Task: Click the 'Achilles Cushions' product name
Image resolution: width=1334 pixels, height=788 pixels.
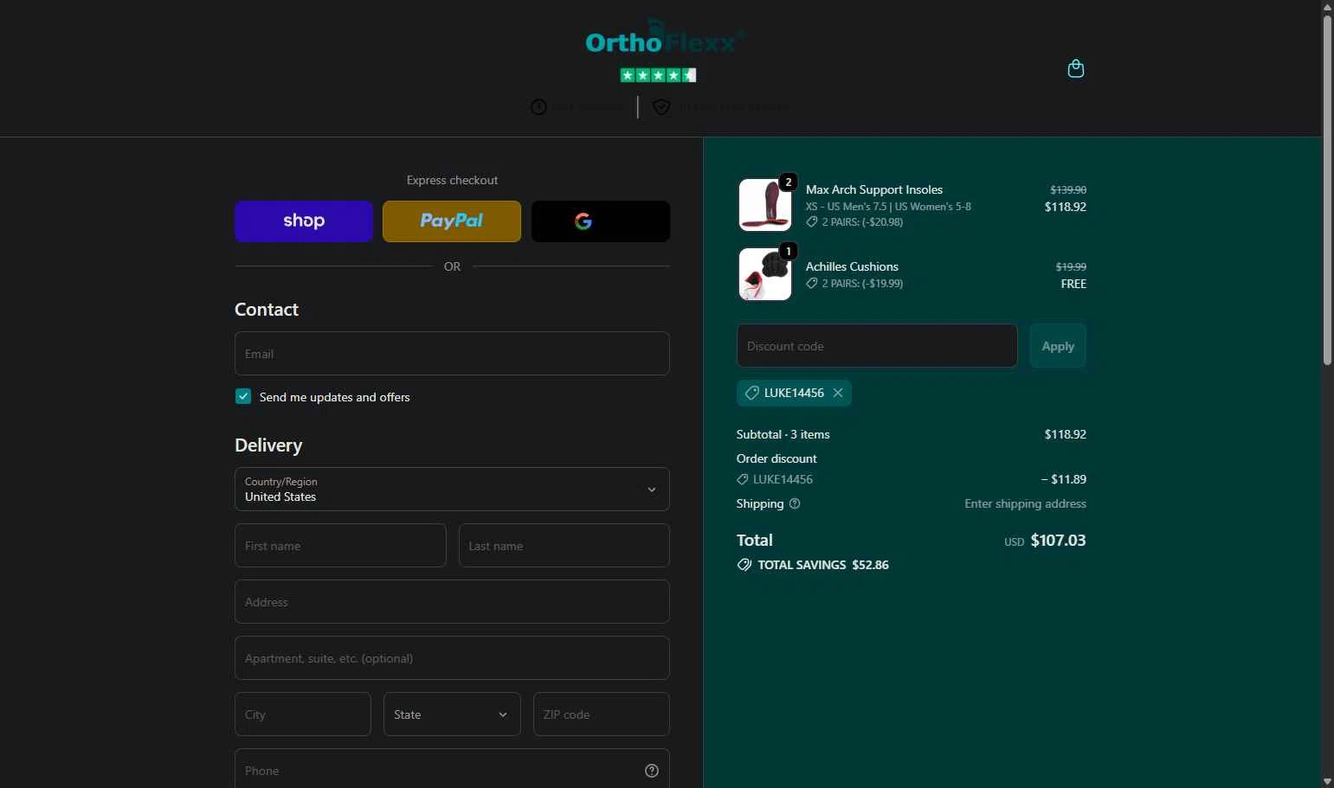Action: pos(852,266)
